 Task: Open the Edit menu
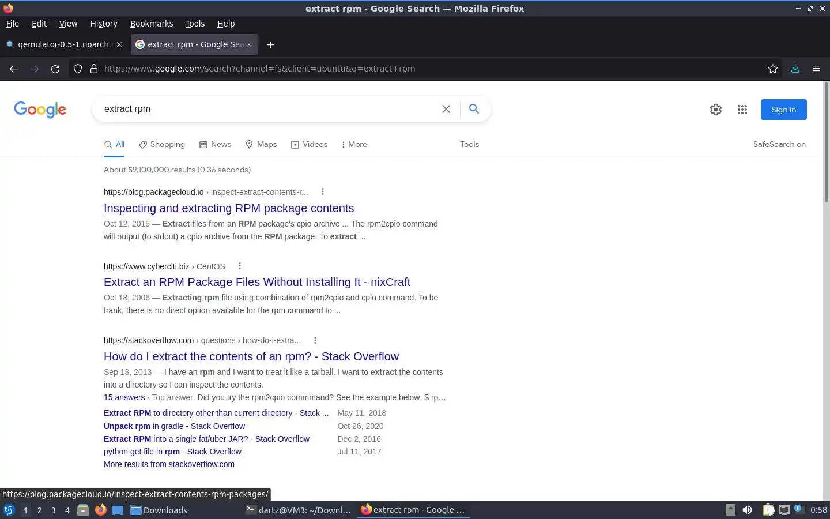[39, 24]
